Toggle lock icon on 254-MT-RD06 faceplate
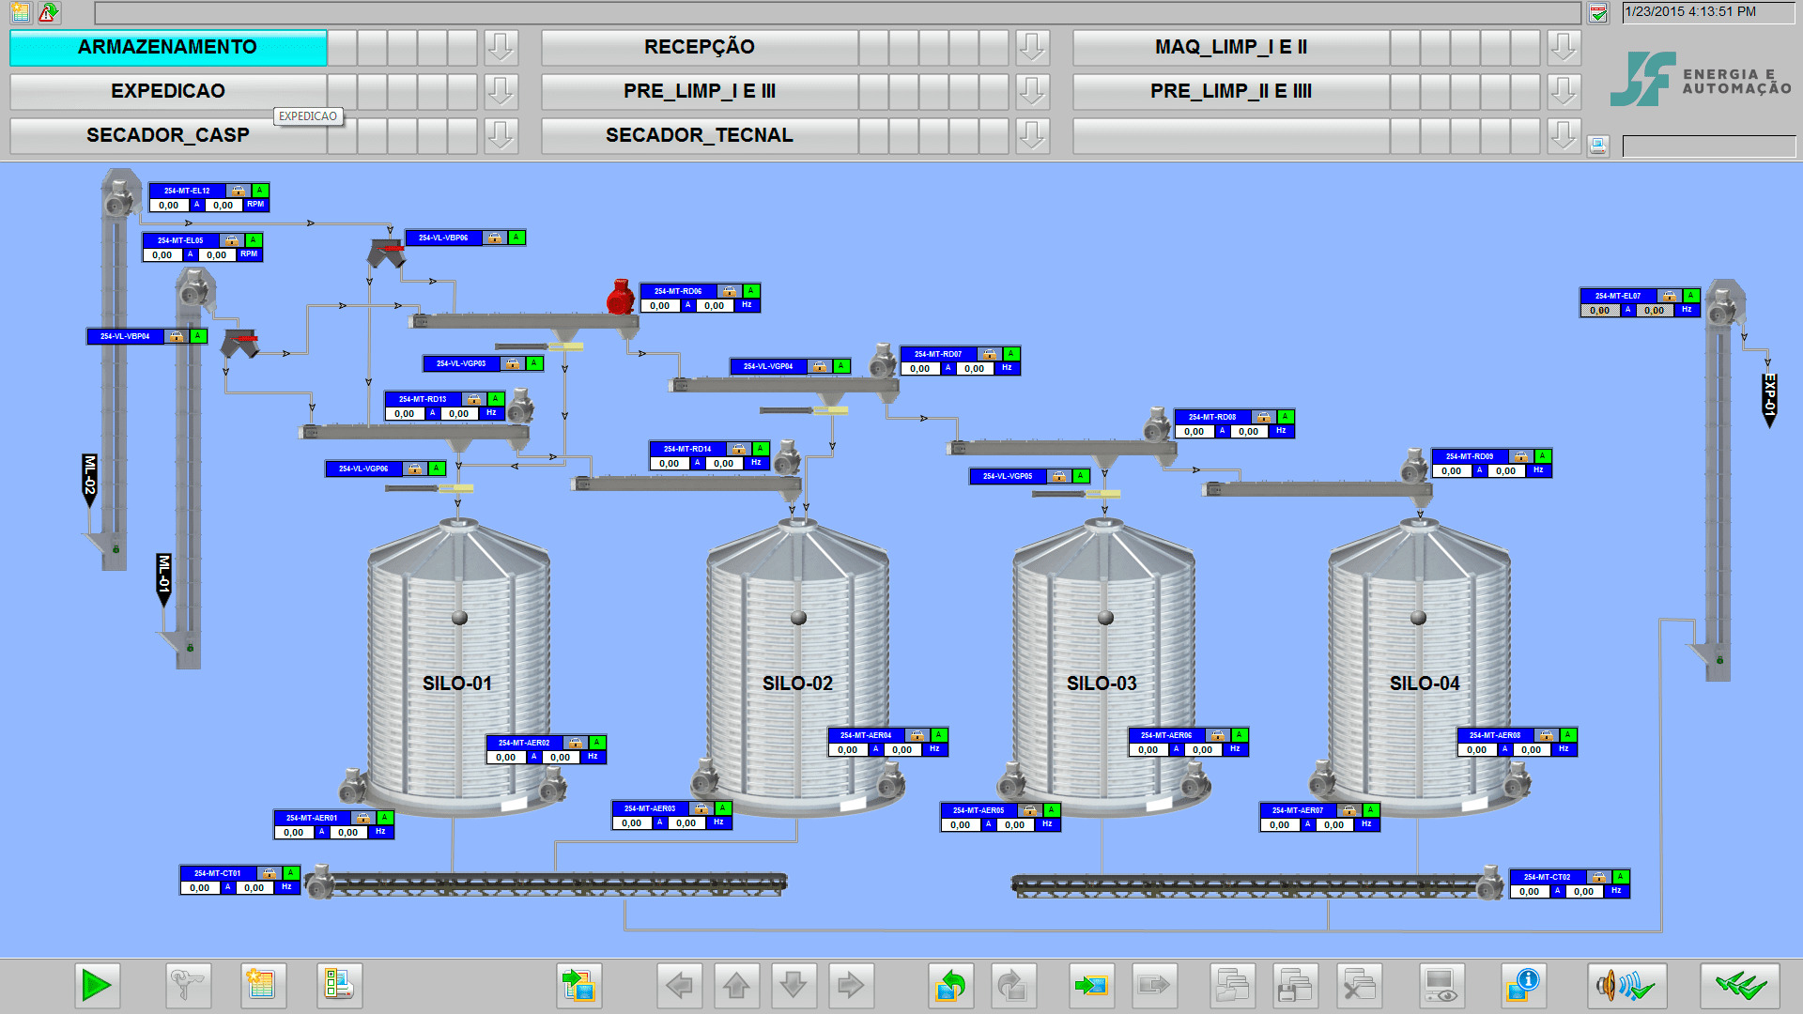 pyautogui.click(x=729, y=291)
